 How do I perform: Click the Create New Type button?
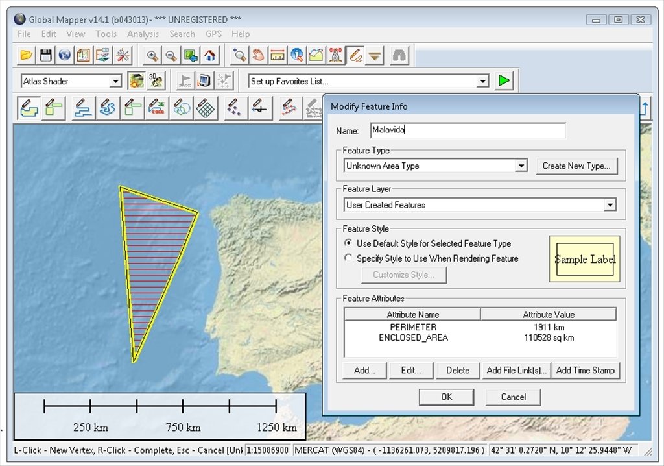point(576,166)
